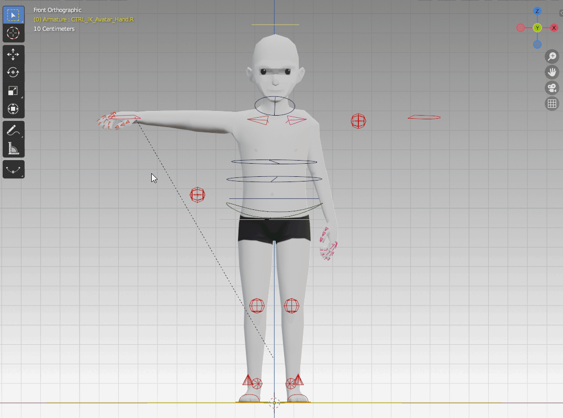Switch perspective/orthographic grid icon
563x418 pixels.
(x=552, y=104)
